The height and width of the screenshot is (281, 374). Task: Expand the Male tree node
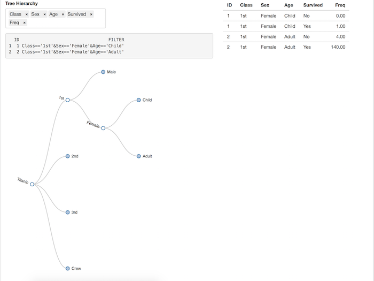coord(103,72)
